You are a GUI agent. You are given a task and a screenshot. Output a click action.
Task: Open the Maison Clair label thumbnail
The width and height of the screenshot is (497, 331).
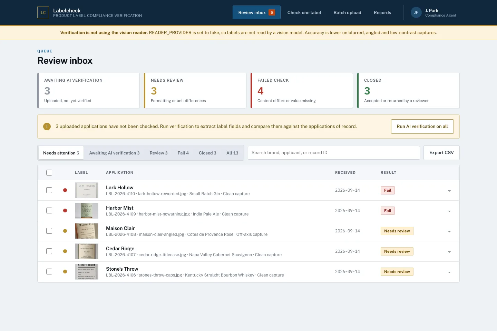point(87,231)
